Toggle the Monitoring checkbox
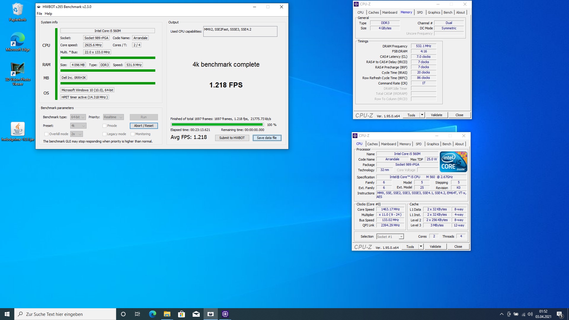 [x=132, y=134]
